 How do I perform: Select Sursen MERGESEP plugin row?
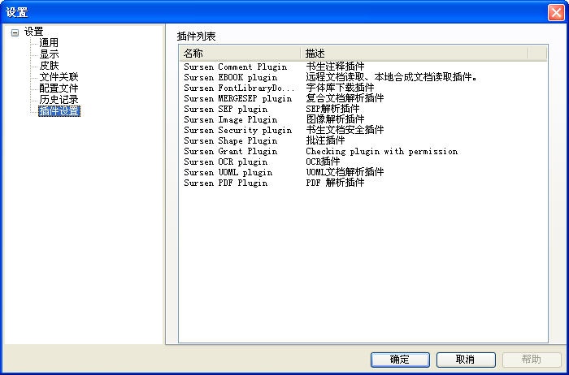(237, 98)
